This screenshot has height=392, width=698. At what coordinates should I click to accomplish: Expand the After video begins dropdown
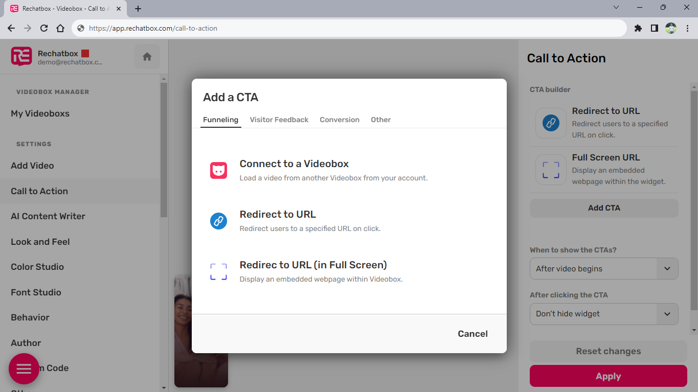[604, 269]
